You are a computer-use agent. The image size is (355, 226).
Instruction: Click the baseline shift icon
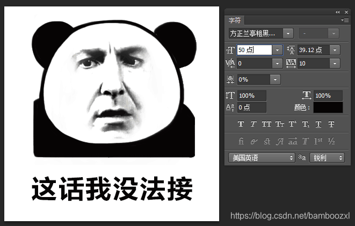tap(230, 107)
